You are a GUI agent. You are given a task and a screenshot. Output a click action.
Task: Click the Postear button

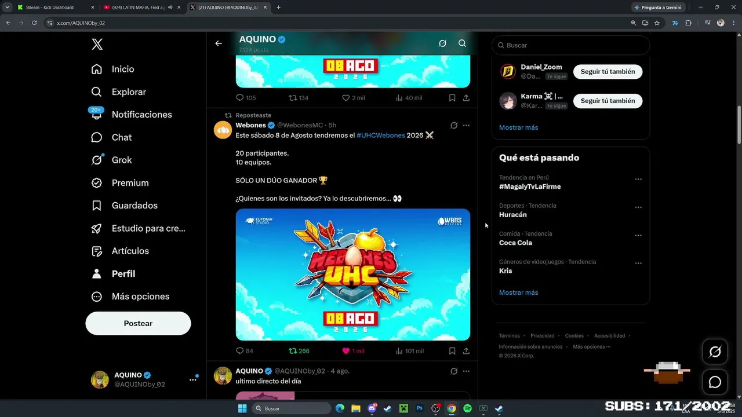point(138,323)
